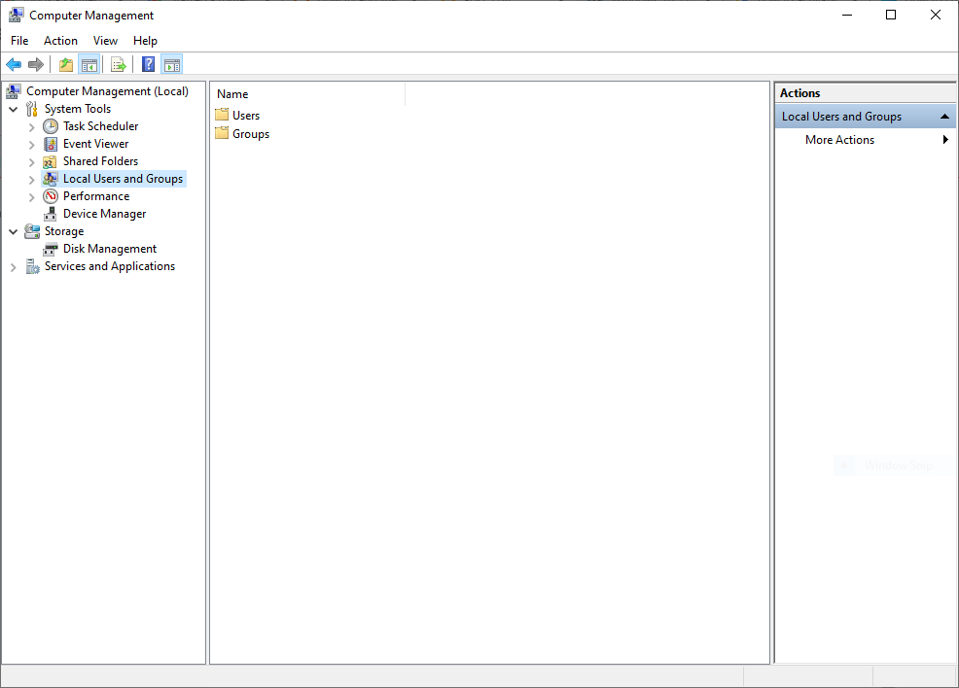Click the Device Manager icon
Image resolution: width=959 pixels, height=688 pixels.
51,214
